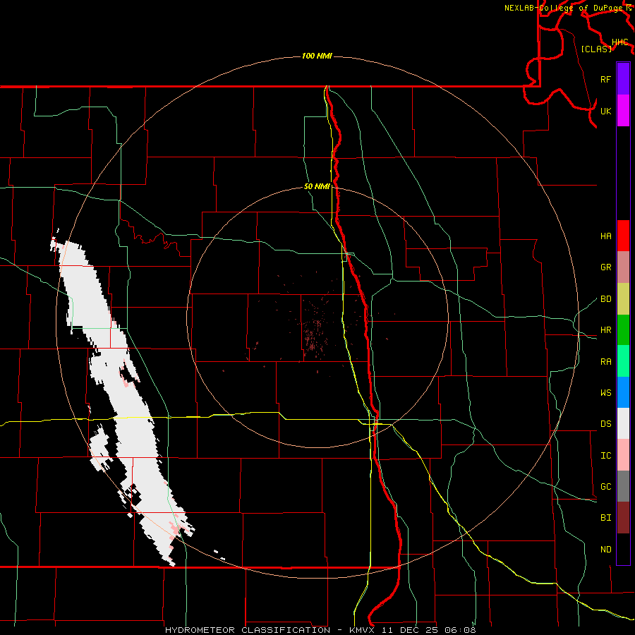Click the 50 NMI range ring label

click(317, 186)
